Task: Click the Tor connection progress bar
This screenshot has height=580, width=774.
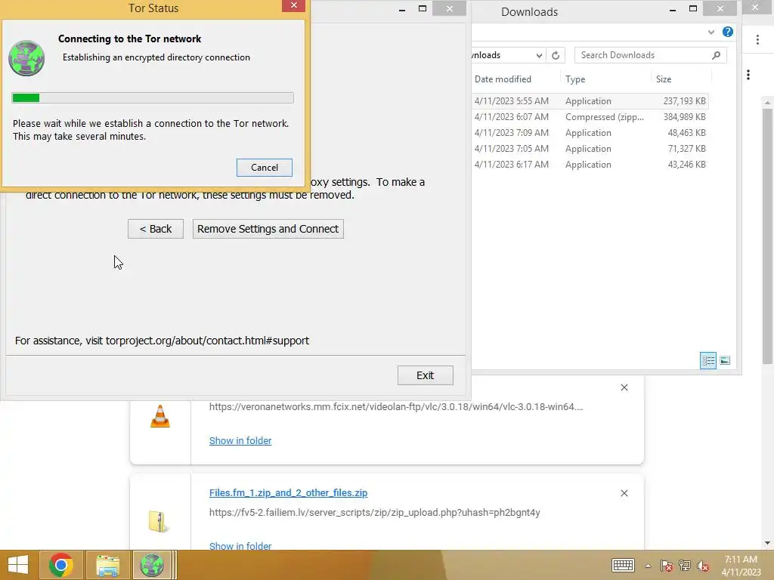Action: 153,97
